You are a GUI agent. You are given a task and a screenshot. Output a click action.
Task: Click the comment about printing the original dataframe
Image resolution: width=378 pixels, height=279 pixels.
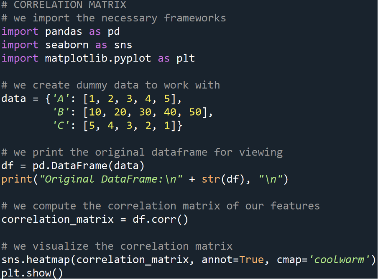142,152
